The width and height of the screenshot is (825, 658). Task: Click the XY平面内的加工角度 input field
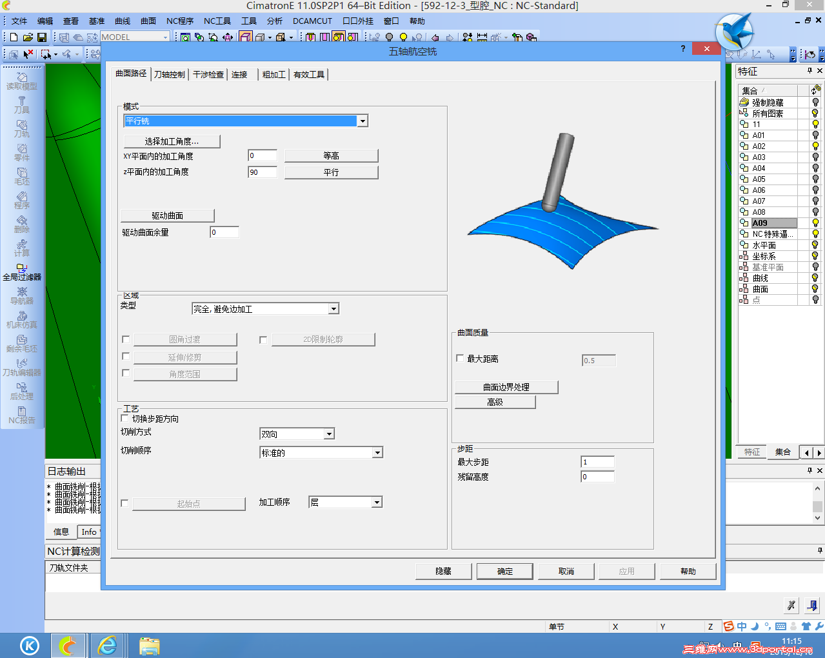click(x=263, y=155)
